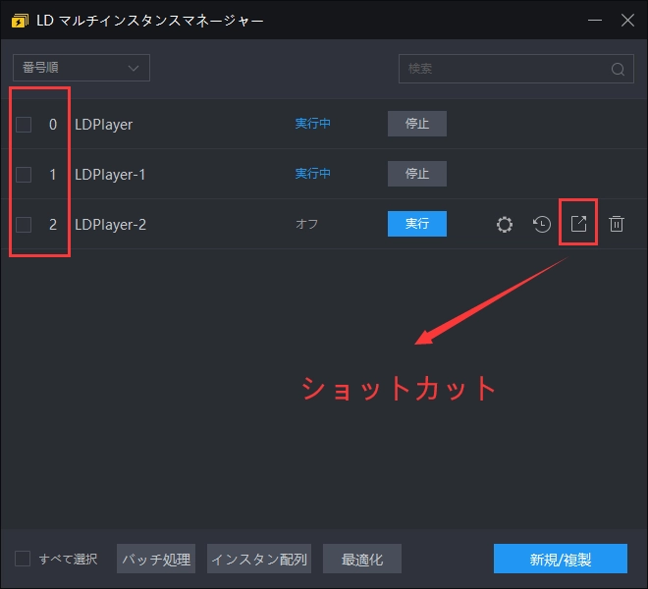This screenshot has height=589, width=648.
Task: Enable the すべて選択 checkbox
Action: point(23,559)
